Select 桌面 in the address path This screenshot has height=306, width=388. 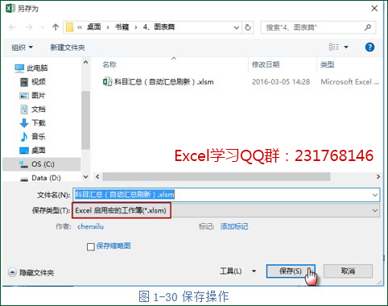[94, 27]
